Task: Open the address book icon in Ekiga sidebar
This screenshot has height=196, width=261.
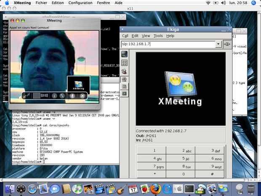Action: pyautogui.click(x=124, y=86)
